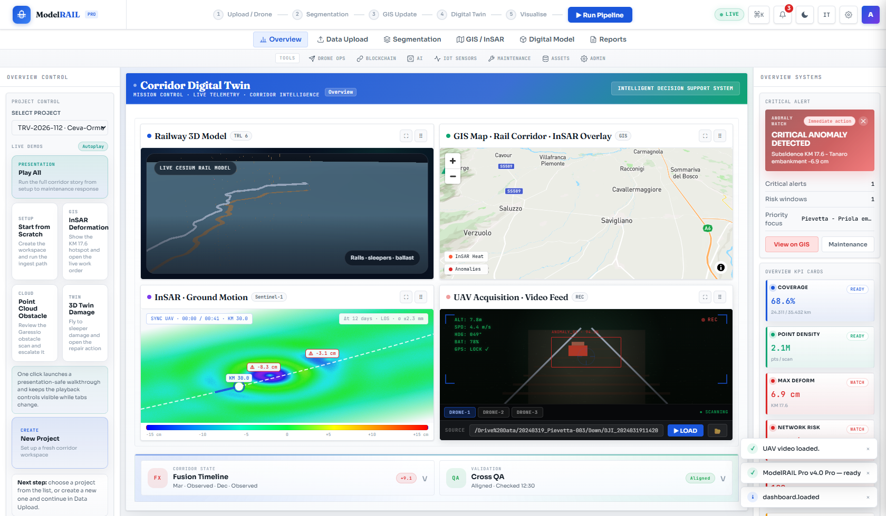The image size is (886, 516).
Task: Open the IoT Sensors panel
Action: point(455,58)
